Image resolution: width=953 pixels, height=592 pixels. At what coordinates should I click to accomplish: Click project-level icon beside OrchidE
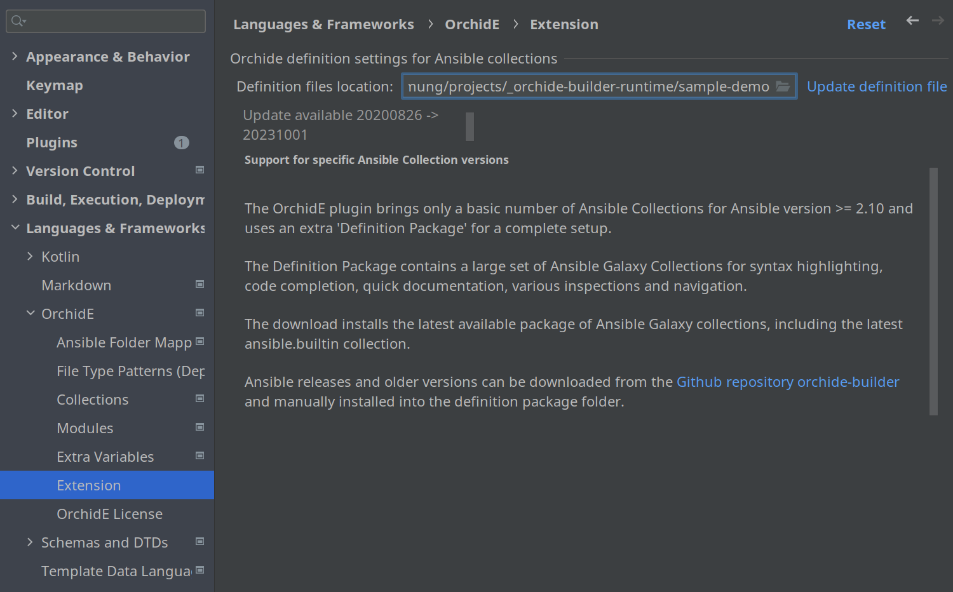[200, 313]
